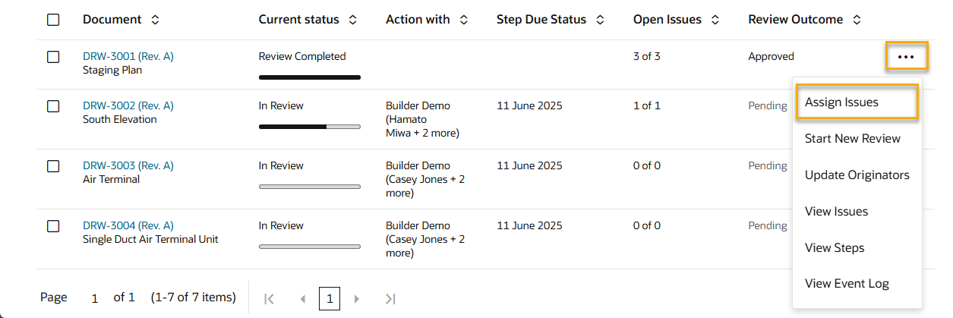The height and width of the screenshot is (318, 953).
Task: Jump to the last page arrow
Action: [x=390, y=299]
